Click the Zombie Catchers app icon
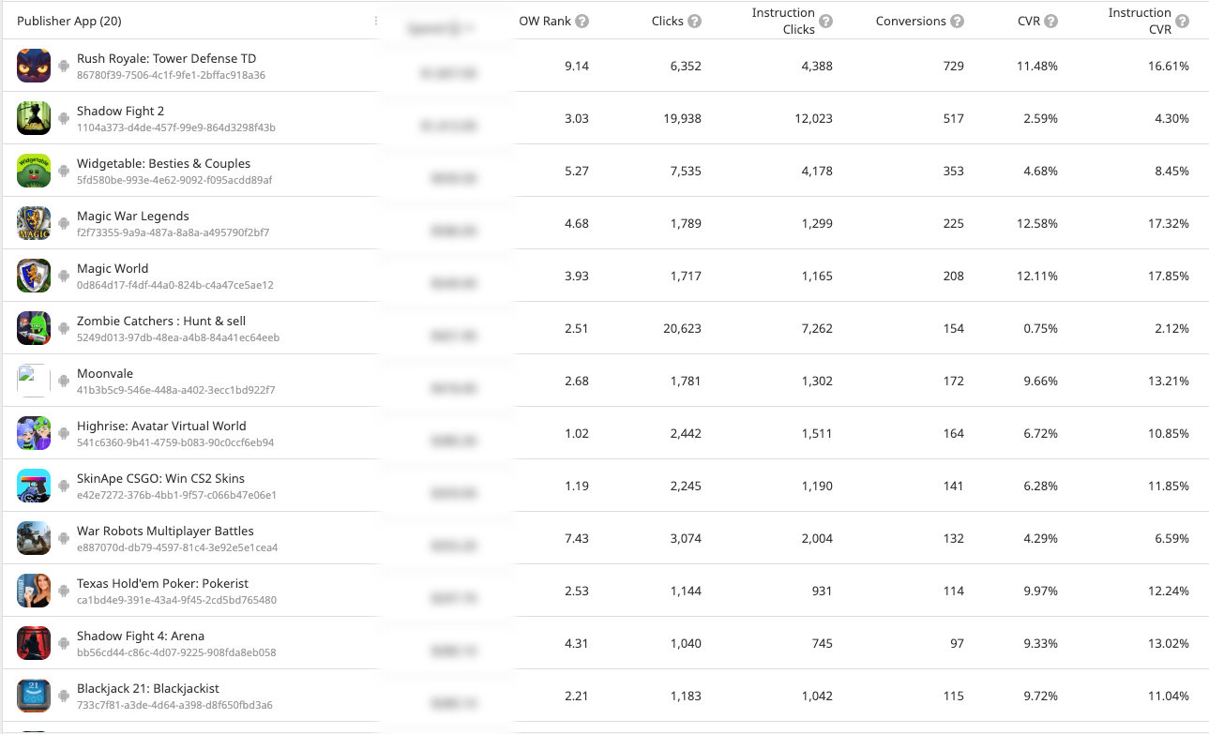The width and height of the screenshot is (1209, 734). point(34,328)
